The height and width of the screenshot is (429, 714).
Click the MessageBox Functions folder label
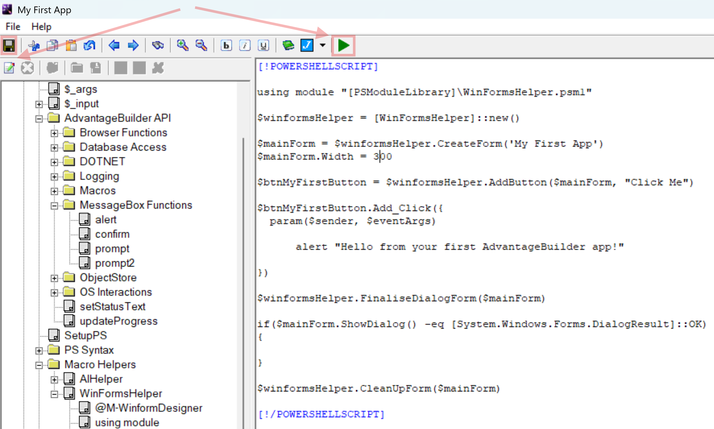coord(136,205)
